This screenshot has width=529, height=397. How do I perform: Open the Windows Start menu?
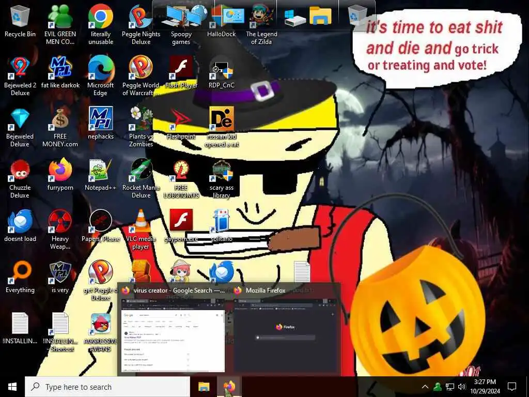click(x=12, y=387)
